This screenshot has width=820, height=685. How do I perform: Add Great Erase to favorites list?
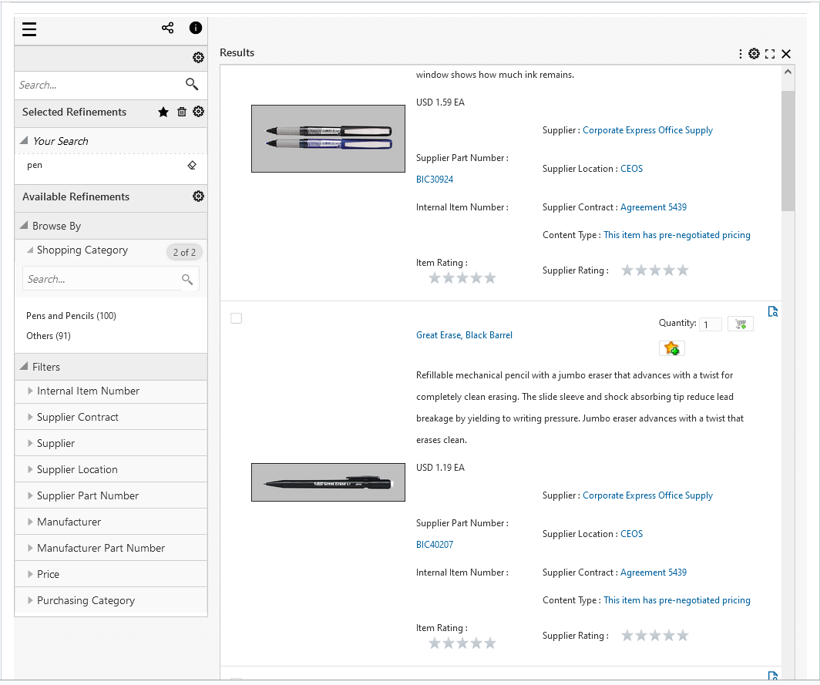click(x=671, y=348)
